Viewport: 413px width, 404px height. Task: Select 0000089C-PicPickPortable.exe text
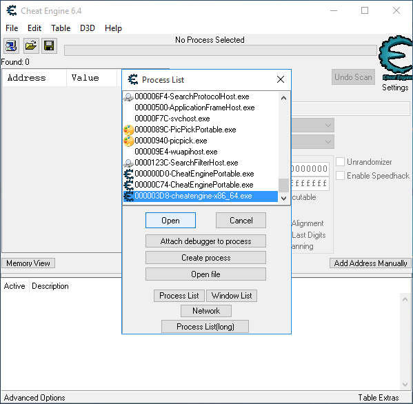point(185,130)
